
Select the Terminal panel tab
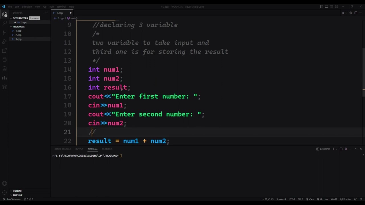click(92, 149)
